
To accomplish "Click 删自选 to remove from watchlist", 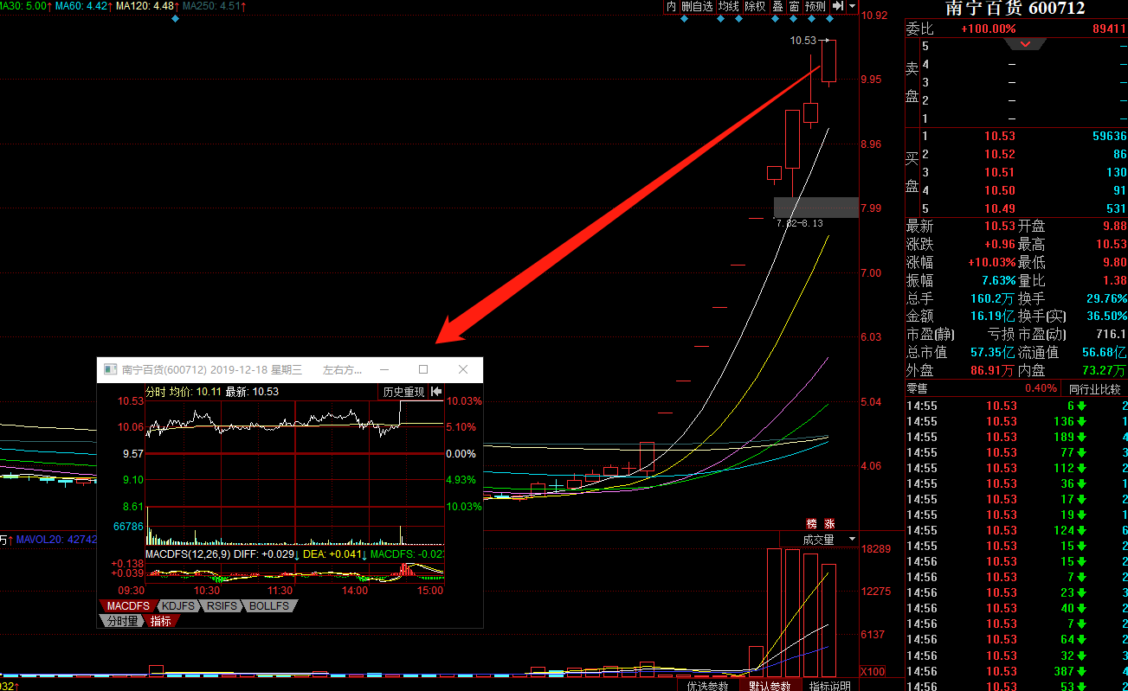I will 697,6.
